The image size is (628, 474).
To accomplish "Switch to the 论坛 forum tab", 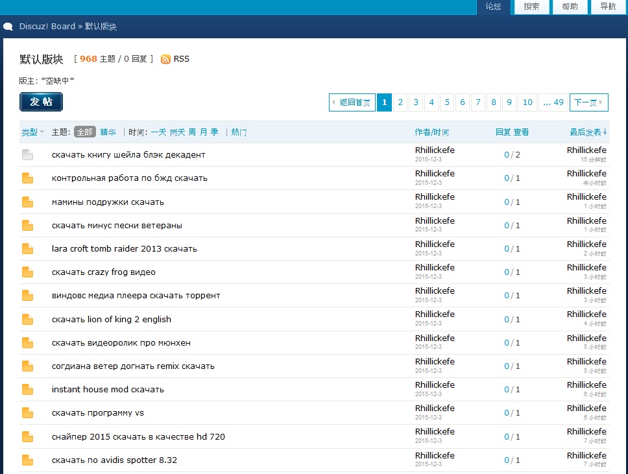I will click(x=493, y=6).
